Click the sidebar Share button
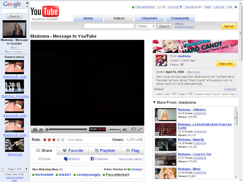Viewport: 243px width, 182px height. point(14,48)
